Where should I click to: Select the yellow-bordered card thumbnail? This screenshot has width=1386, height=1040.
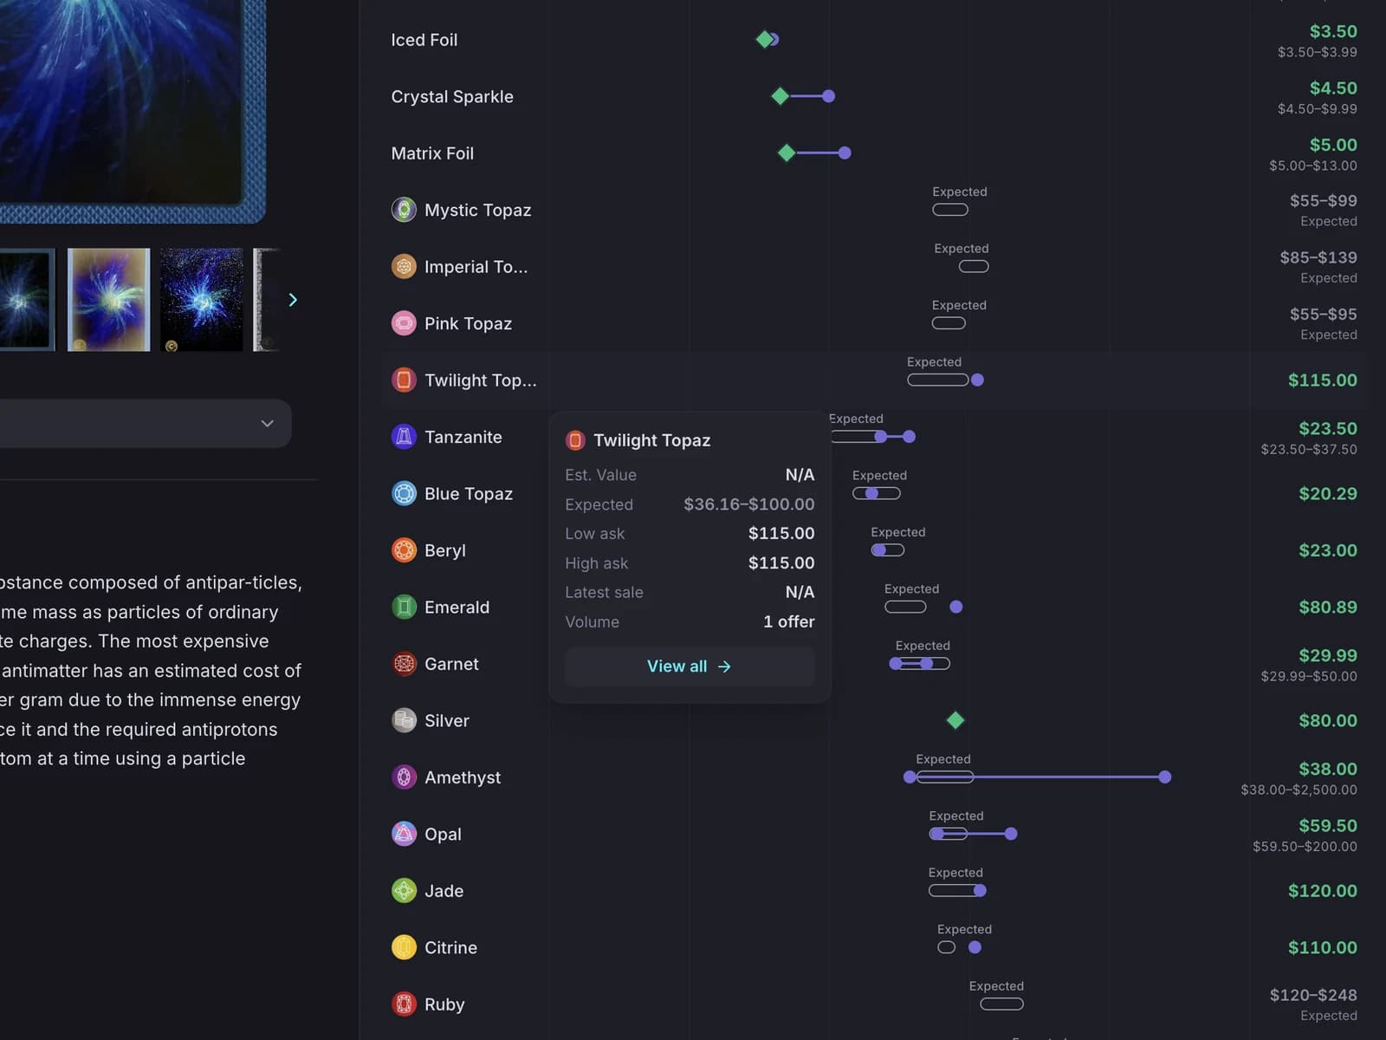[x=108, y=300]
